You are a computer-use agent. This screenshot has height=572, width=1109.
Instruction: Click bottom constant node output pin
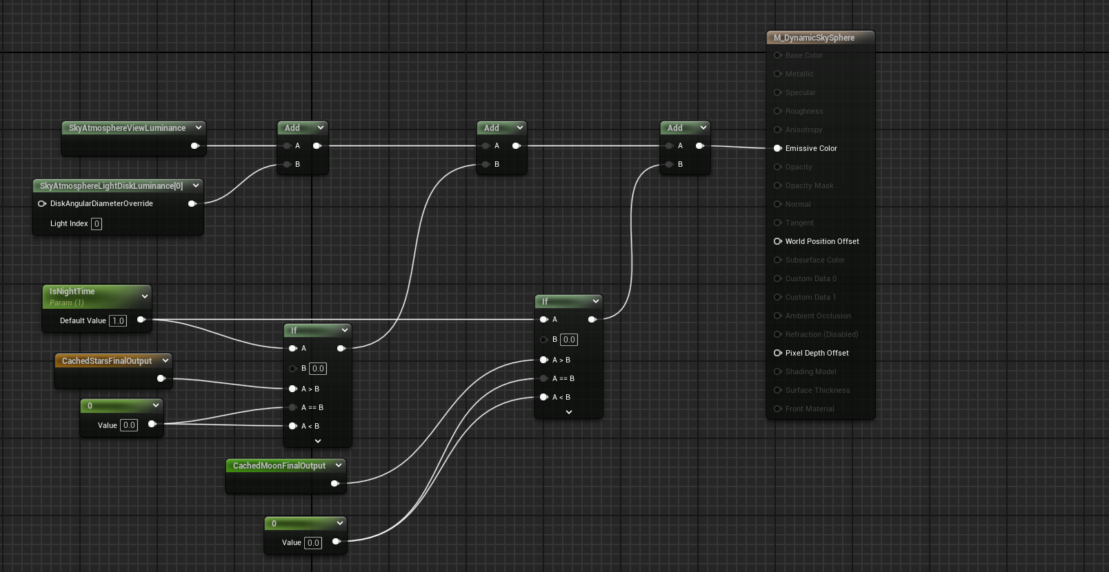point(337,542)
